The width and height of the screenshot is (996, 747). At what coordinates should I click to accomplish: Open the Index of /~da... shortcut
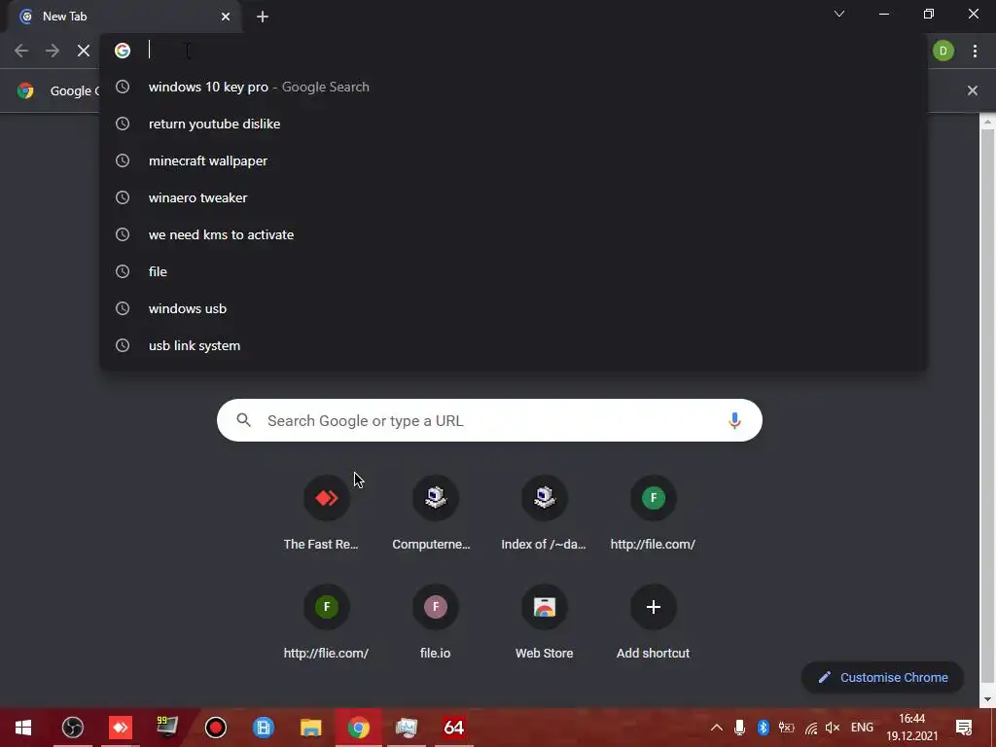545,513
